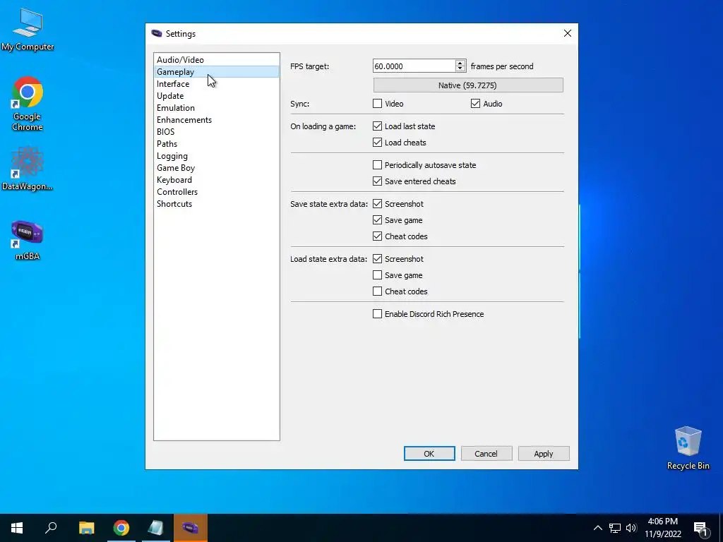This screenshot has height=542, width=723.
Task: Switch to mGBA taskbar button
Action: point(191,528)
